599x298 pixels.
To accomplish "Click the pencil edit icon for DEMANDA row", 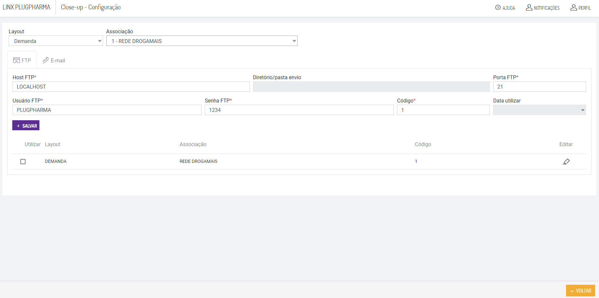I will [x=566, y=162].
